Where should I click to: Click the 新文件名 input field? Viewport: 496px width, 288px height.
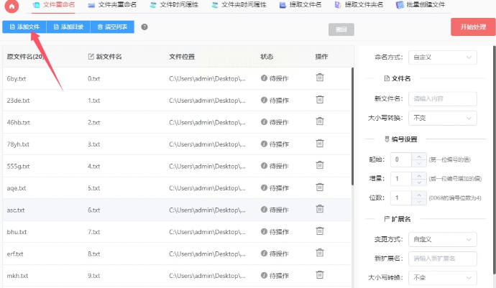(443, 98)
